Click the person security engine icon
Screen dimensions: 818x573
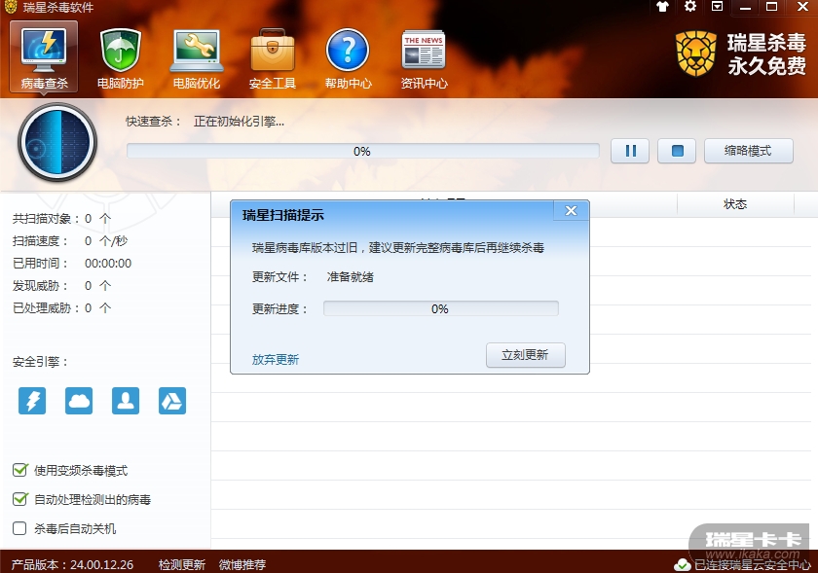(126, 401)
